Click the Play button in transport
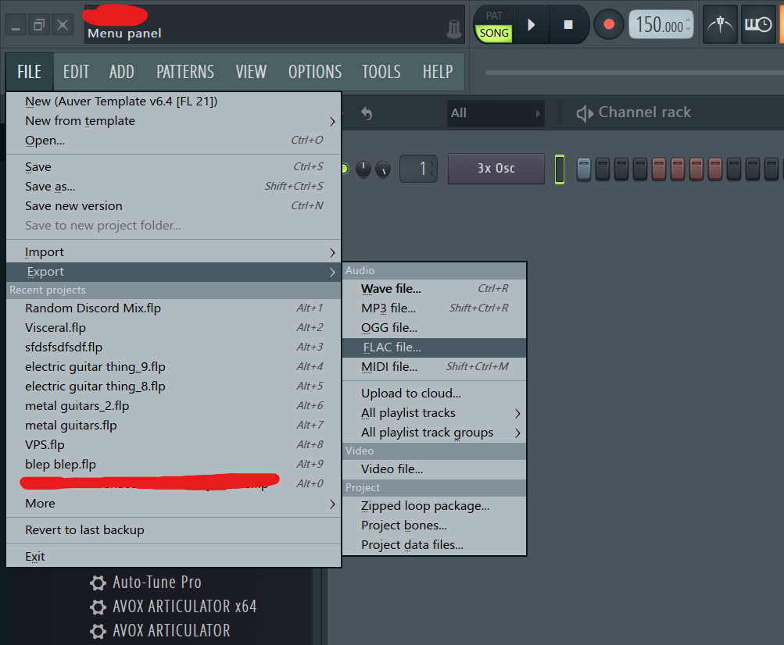 click(x=531, y=24)
